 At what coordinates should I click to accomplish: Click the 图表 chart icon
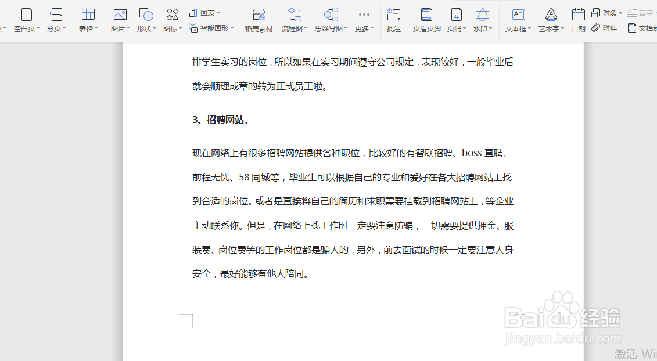(x=193, y=13)
